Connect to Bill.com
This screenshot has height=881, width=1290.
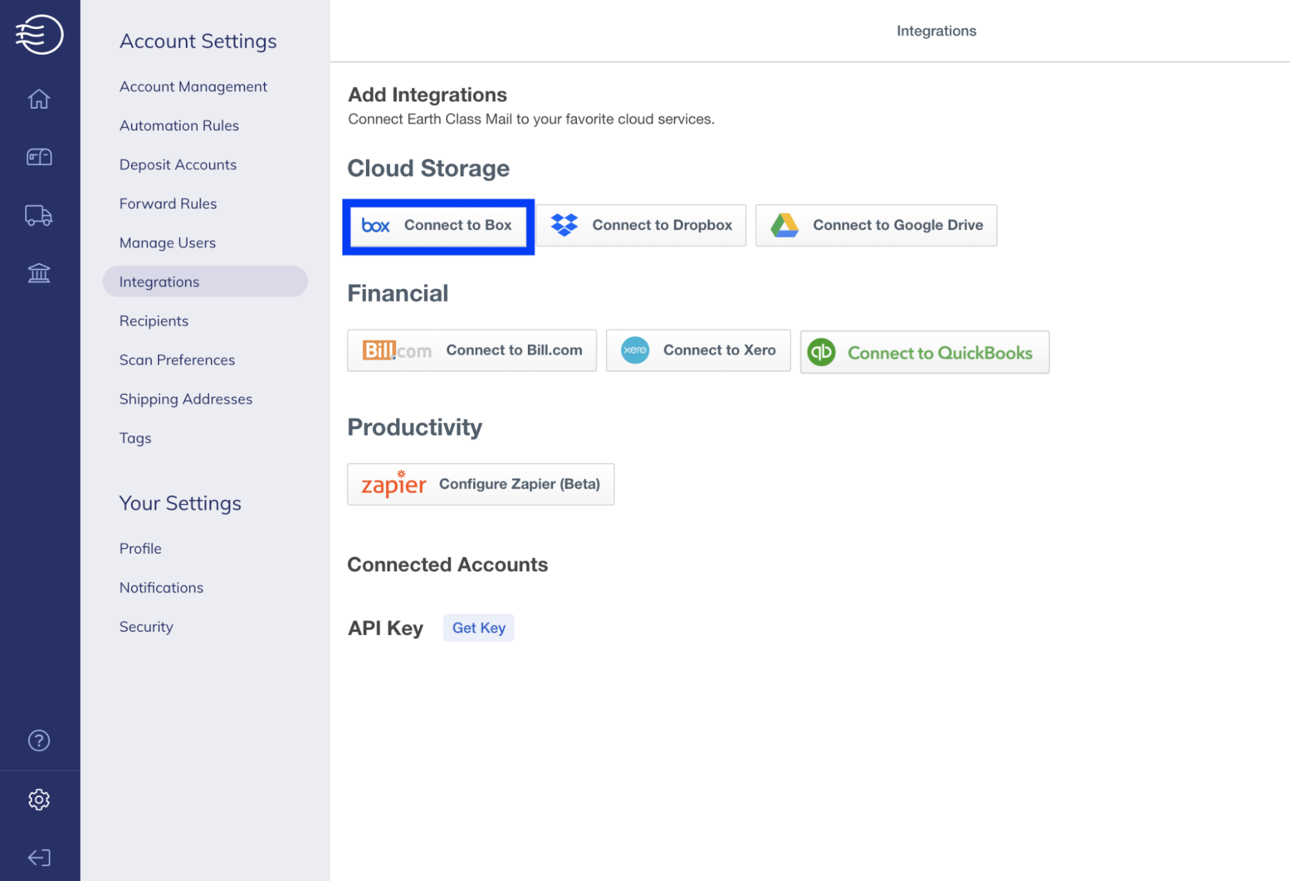coord(472,350)
